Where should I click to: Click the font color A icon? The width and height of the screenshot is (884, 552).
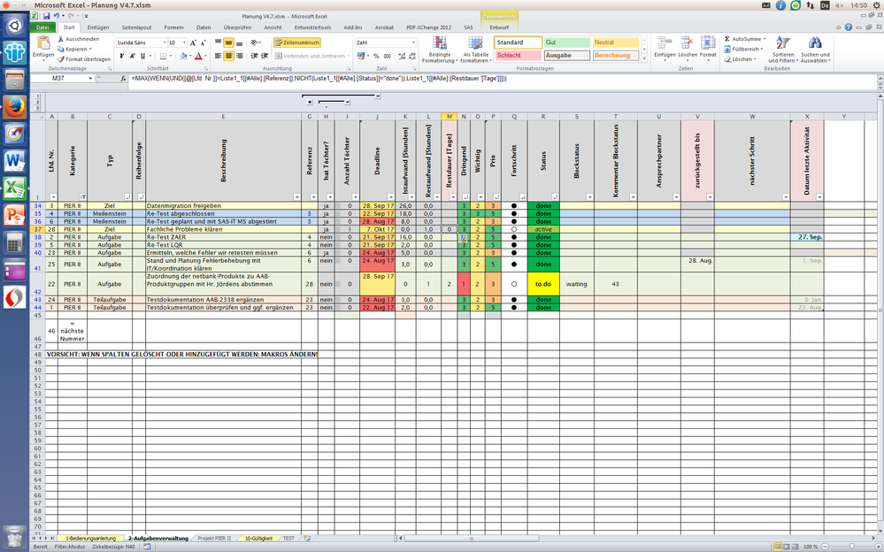[x=198, y=56]
